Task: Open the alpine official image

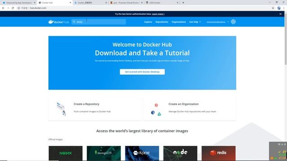Action: 142,153
